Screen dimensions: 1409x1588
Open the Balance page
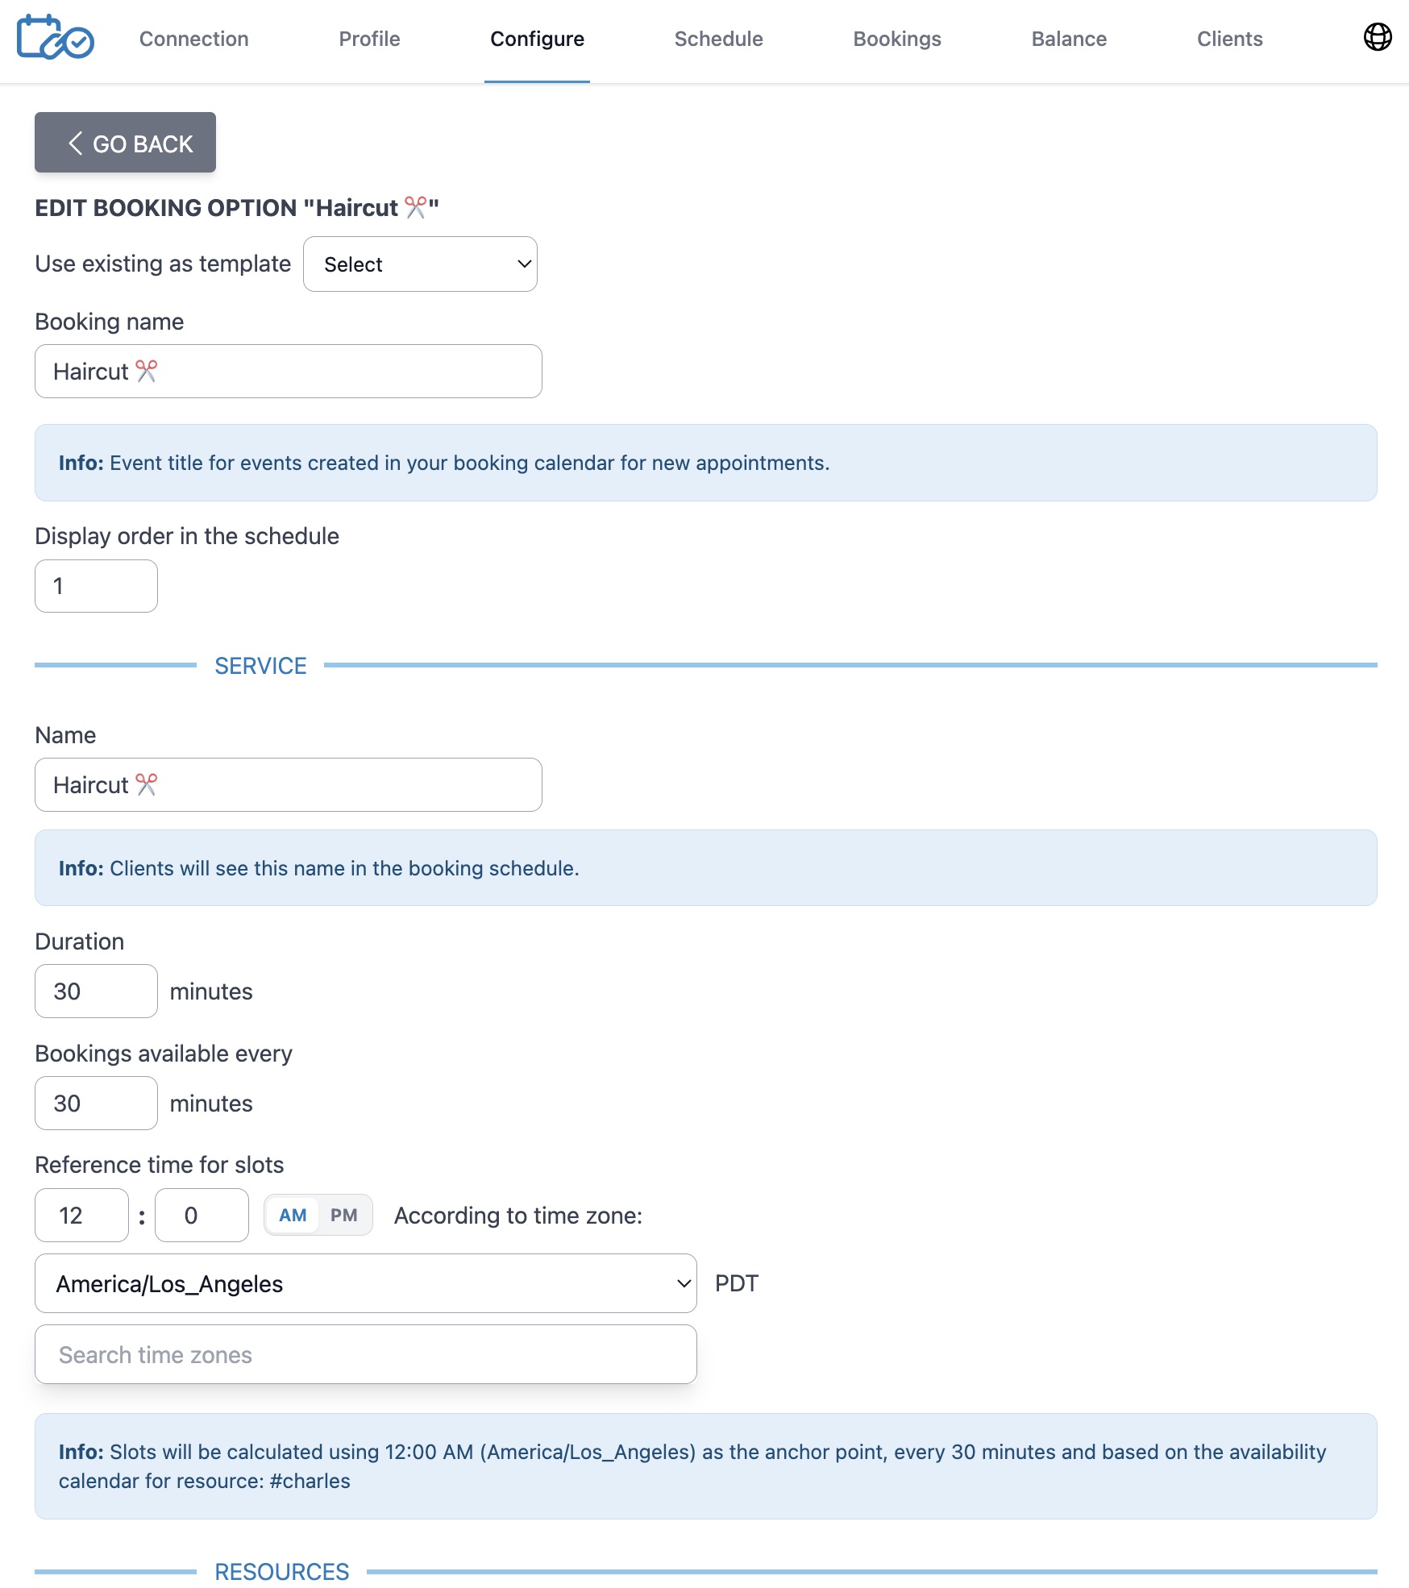(1069, 38)
